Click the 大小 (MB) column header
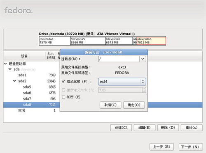This screenshot has height=153, width=206. [51, 56]
